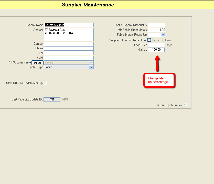Click the Last Price List Update ID field
This screenshot has width=214, height=184.
(52, 99)
